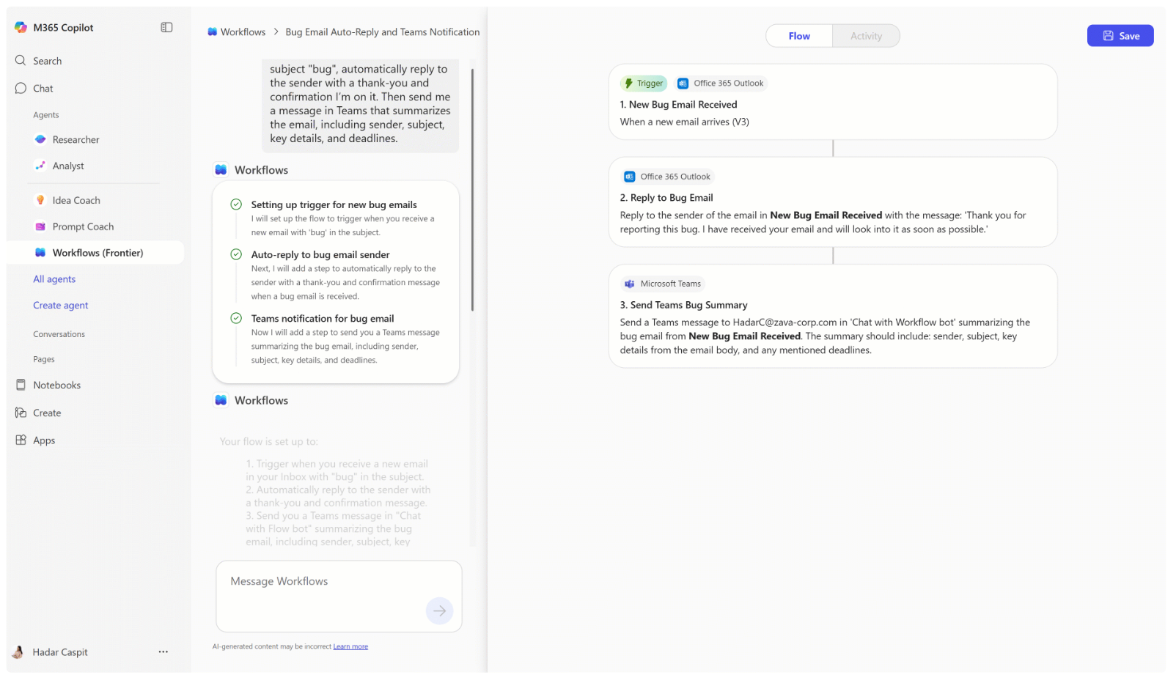Click the Workflows icon in the breadcrumb
Viewport: 1176px width, 683px height.
(213, 32)
